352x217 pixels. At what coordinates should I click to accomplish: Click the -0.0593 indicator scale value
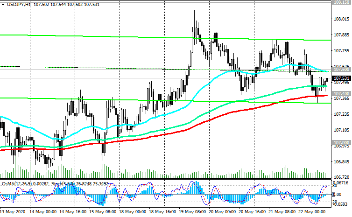(x=340, y=204)
